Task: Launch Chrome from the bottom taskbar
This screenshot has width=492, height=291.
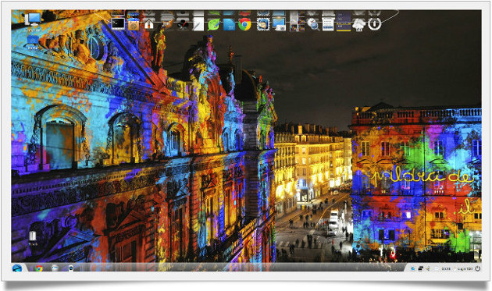Action: click(39, 268)
